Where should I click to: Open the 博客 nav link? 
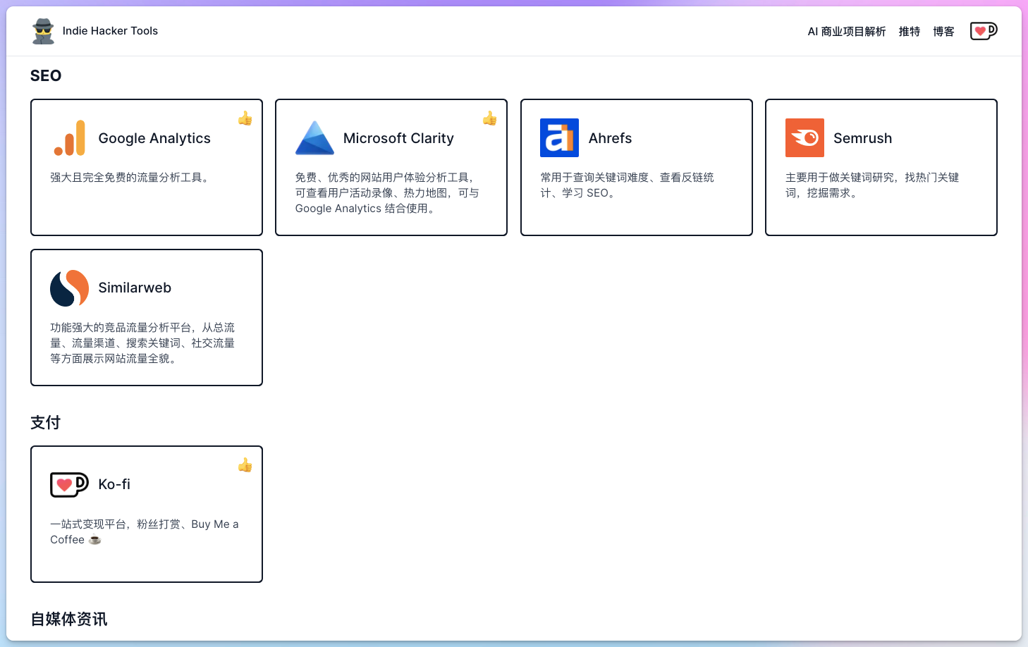coord(943,32)
